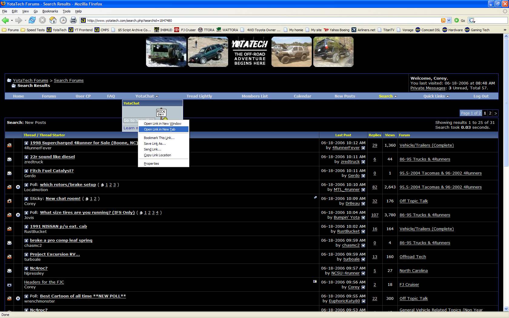Viewport: 509px width, 318px height.
Task: Open the Forward button history dropdown arrow
Action: (x=25, y=20)
